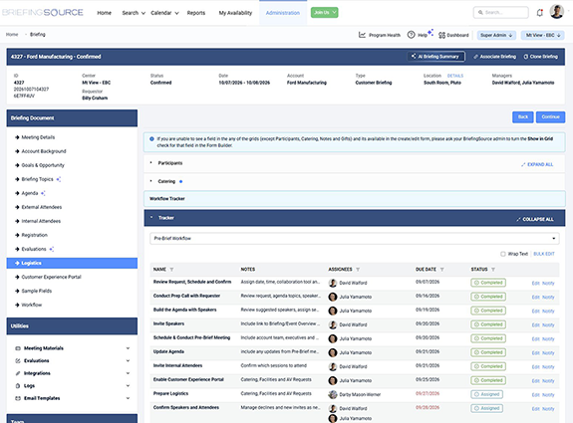Click the Evaluations utility icon

point(18,360)
